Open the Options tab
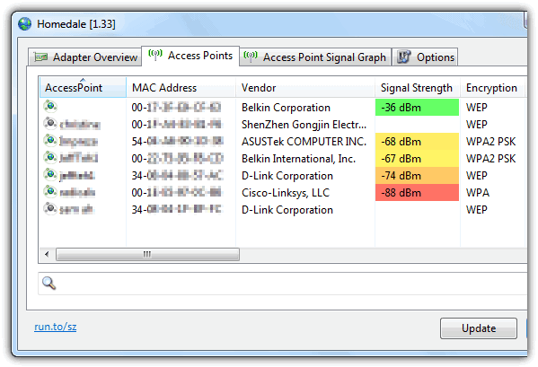This screenshot has width=538, height=367. coord(425,57)
